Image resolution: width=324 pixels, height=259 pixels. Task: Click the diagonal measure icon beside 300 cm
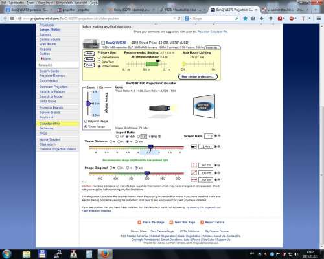[194, 173]
